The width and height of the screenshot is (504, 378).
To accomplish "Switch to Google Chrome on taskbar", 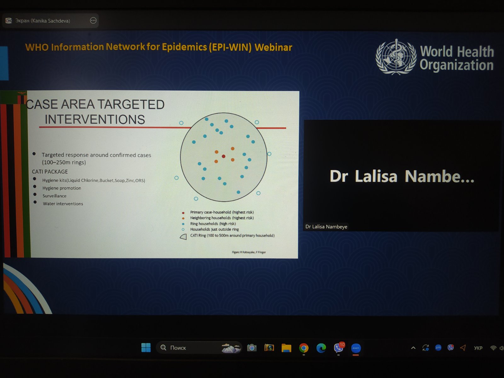I will 304,348.
